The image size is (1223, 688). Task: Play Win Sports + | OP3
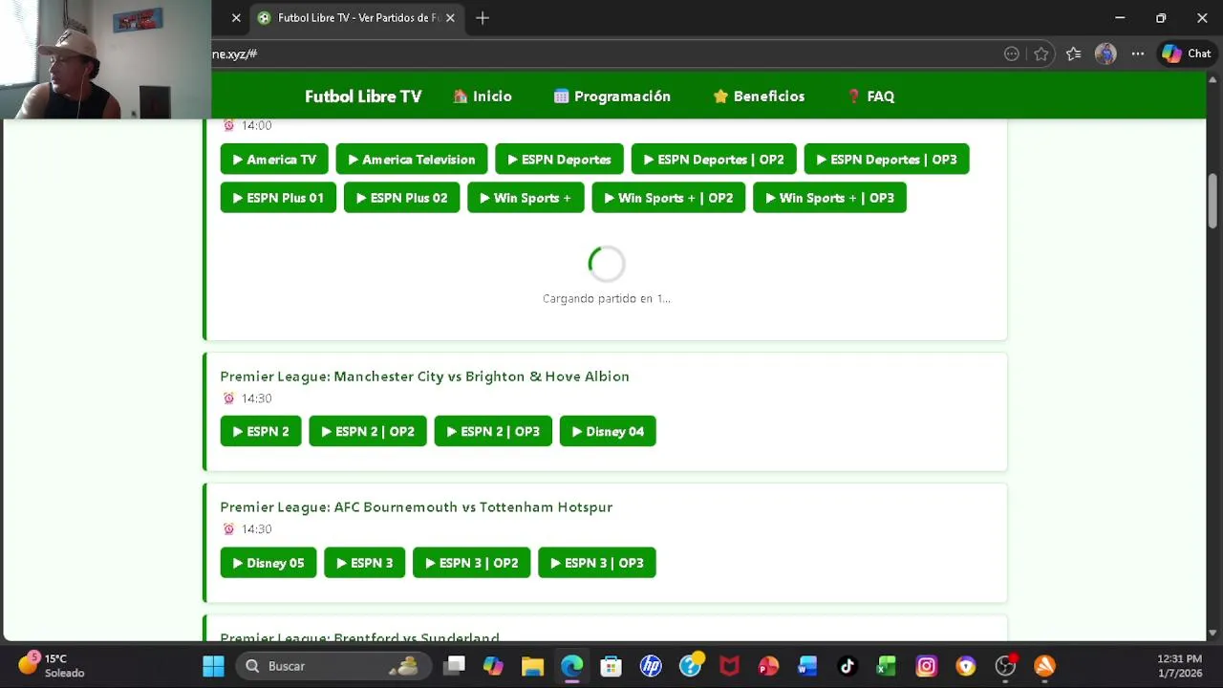829,198
